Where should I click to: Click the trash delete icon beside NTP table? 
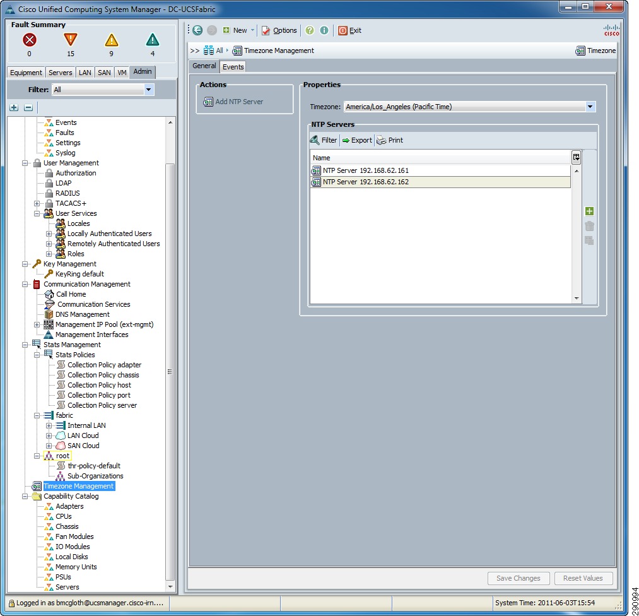point(589,226)
